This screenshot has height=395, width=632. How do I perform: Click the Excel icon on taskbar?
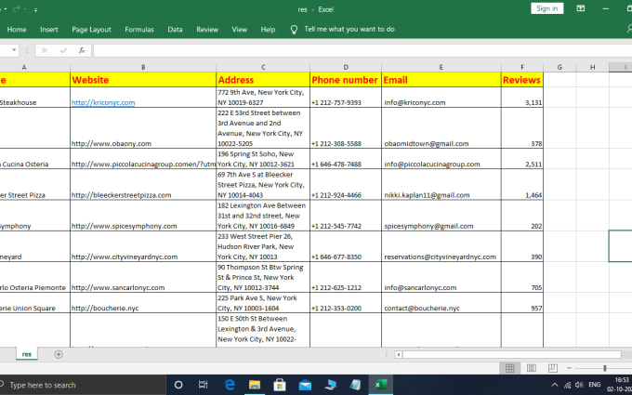(x=380, y=385)
